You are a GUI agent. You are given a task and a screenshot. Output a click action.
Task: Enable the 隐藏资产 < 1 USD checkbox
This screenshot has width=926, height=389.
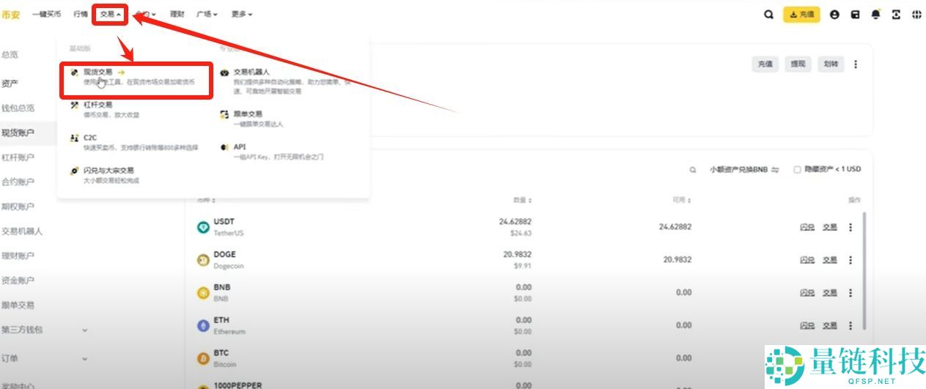click(797, 169)
